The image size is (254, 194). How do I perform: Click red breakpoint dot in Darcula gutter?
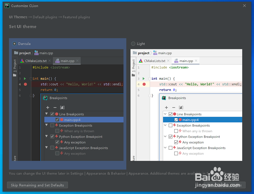[x=26, y=84]
